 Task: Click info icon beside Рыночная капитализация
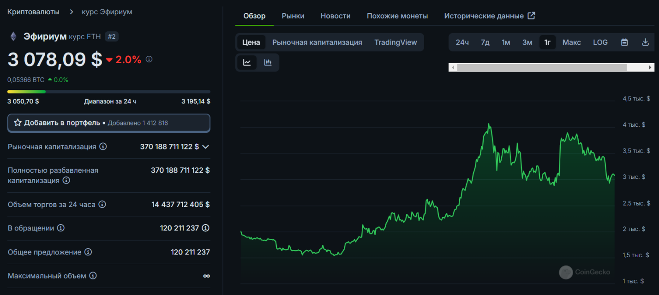pos(103,147)
